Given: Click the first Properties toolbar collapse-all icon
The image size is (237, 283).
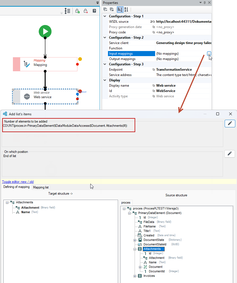Looking at the screenshot, I should (105, 9).
